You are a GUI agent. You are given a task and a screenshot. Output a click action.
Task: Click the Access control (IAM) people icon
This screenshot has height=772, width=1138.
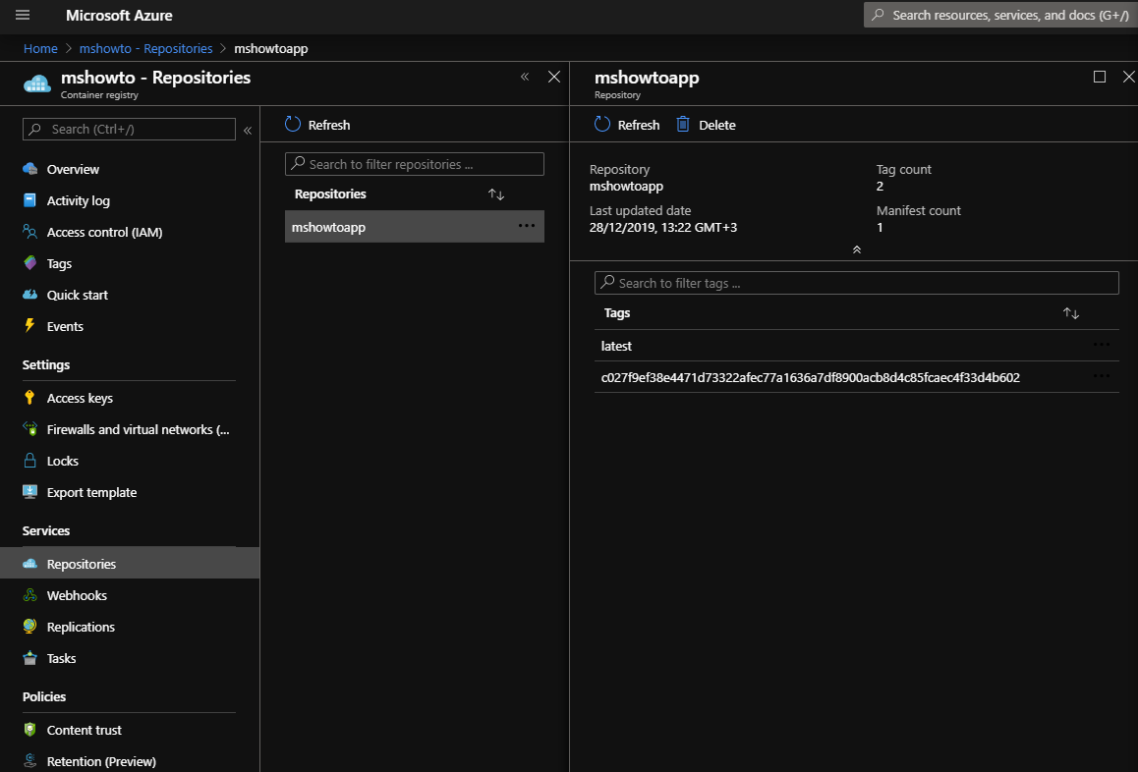click(x=29, y=232)
